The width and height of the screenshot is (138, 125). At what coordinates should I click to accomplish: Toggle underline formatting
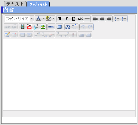point(73,19)
